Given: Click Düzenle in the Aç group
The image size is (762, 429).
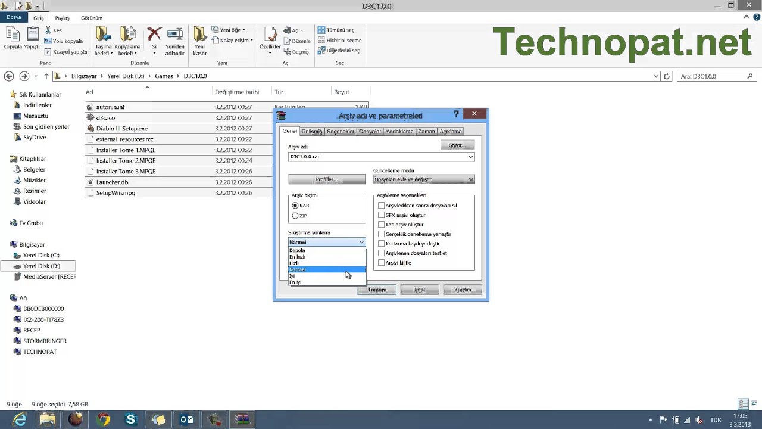Looking at the screenshot, I should [x=296, y=41].
